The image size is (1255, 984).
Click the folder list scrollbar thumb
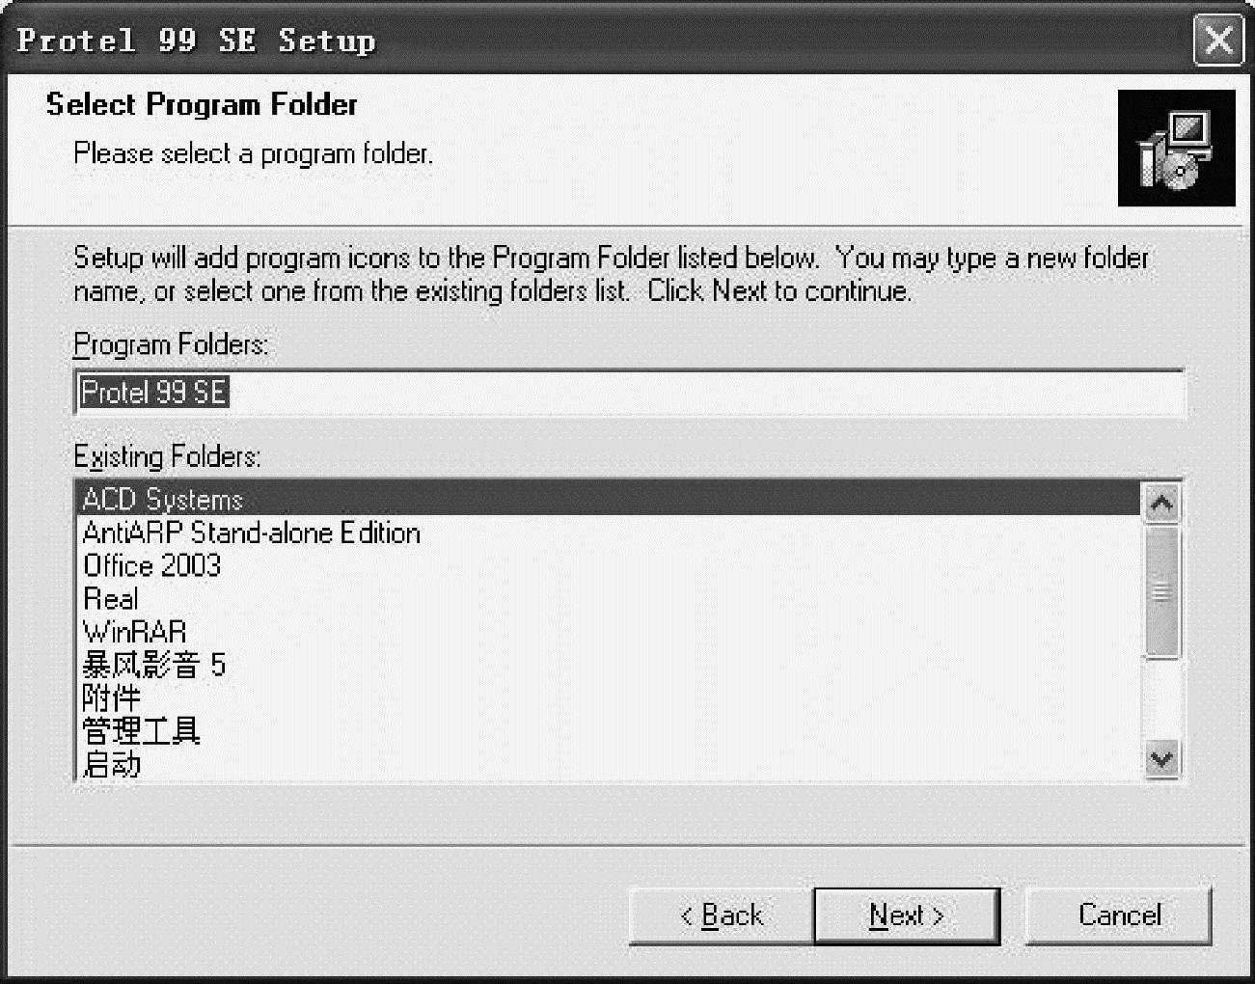click(x=1161, y=590)
